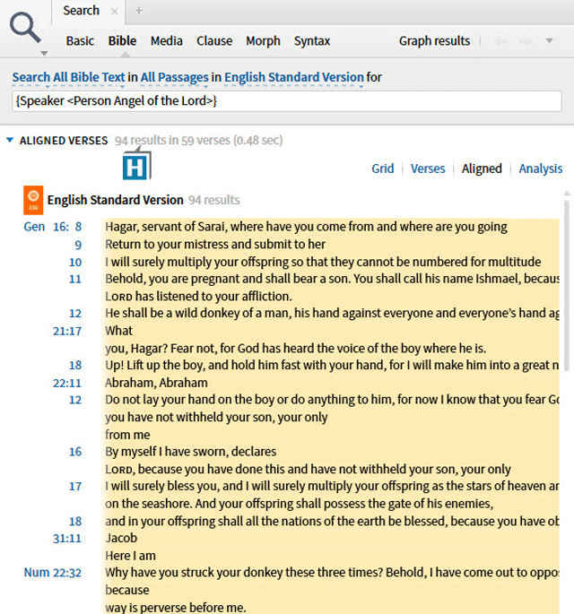Click the magnifying glass search panel icon
574x614 pixels.
pyautogui.click(x=26, y=30)
